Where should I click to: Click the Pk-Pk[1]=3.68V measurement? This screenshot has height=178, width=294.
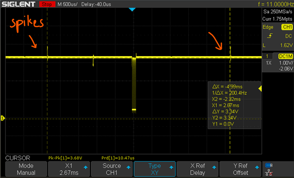click(65, 158)
